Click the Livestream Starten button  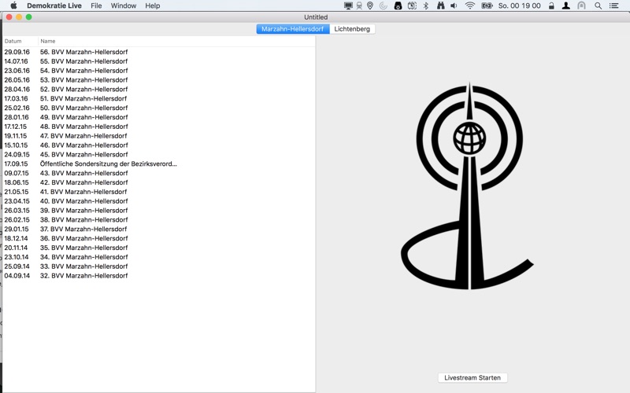tap(472, 378)
